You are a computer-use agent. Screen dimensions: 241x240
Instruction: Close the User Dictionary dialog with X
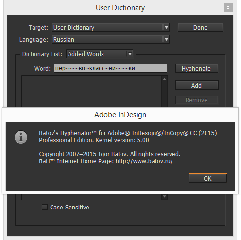tap(228, 7)
